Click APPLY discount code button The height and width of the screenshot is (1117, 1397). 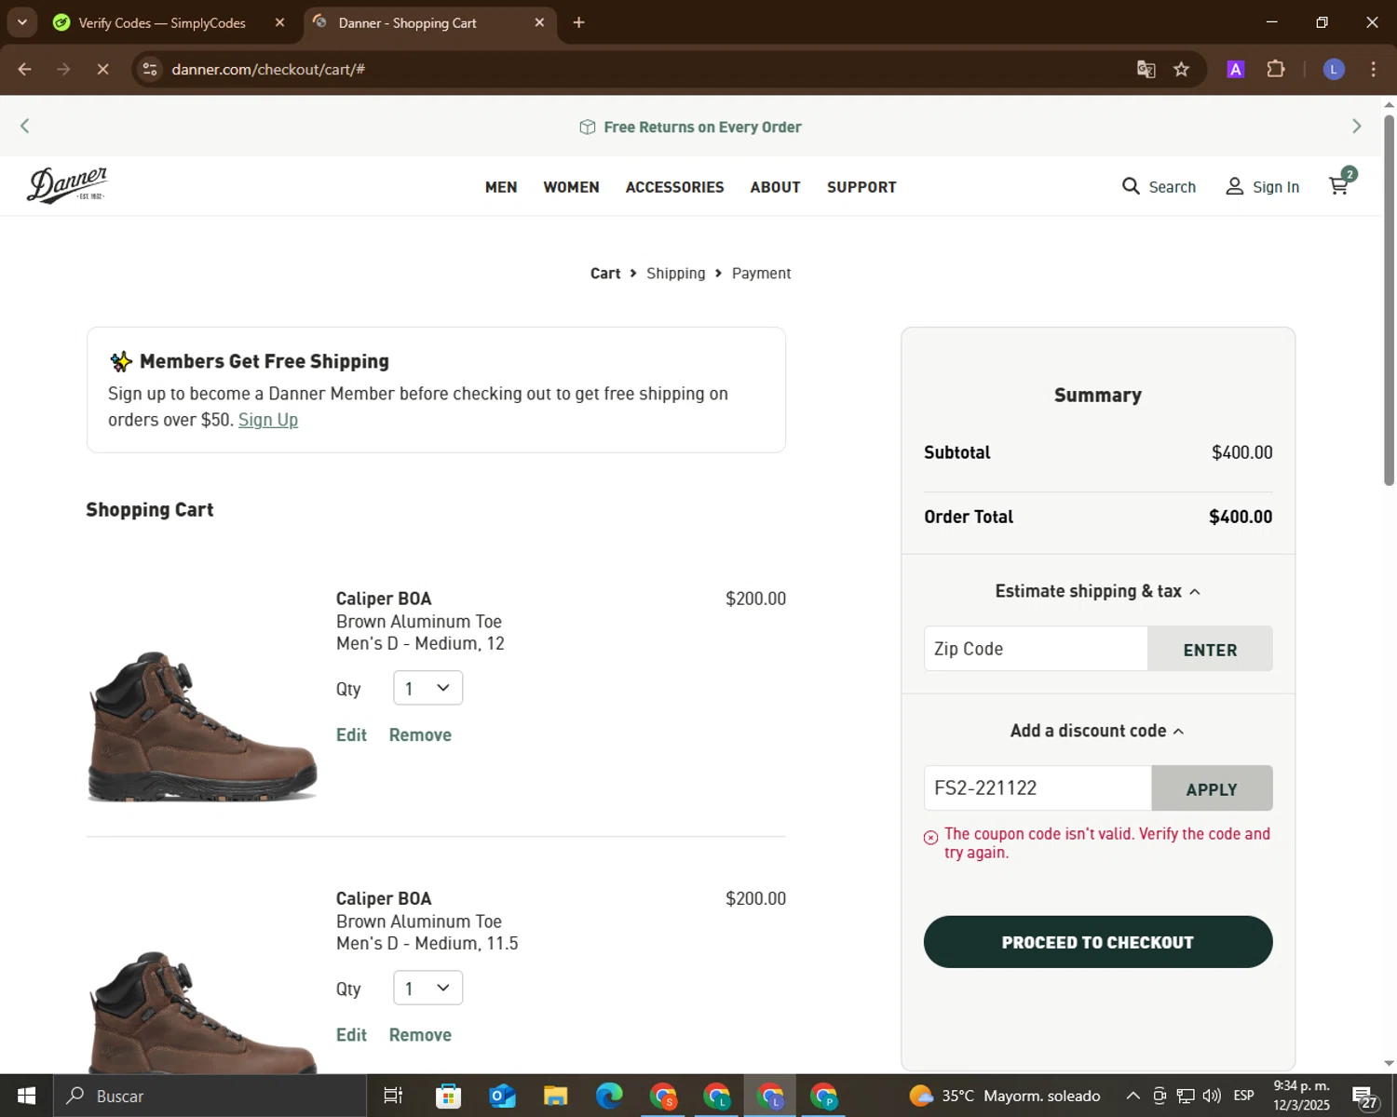pyautogui.click(x=1212, y=788)
